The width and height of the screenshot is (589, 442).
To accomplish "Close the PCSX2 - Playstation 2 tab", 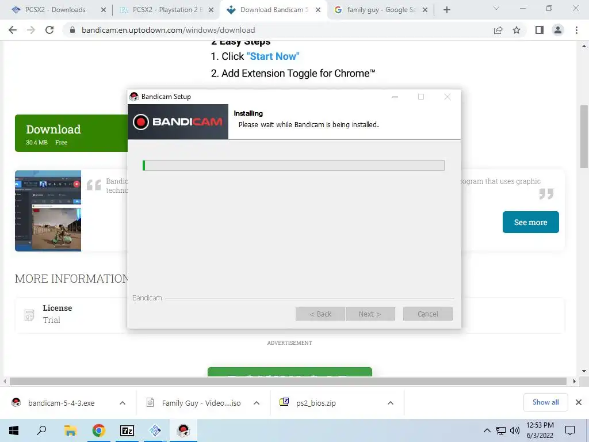I will pyautogui.click(x=211, y=10).
